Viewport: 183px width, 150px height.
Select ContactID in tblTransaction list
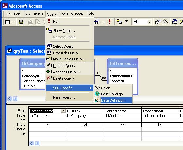pyautogui.click(x=123, y=81)
